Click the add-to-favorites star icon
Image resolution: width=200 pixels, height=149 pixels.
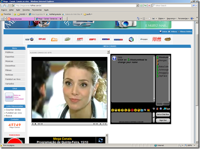click(15, 14)
